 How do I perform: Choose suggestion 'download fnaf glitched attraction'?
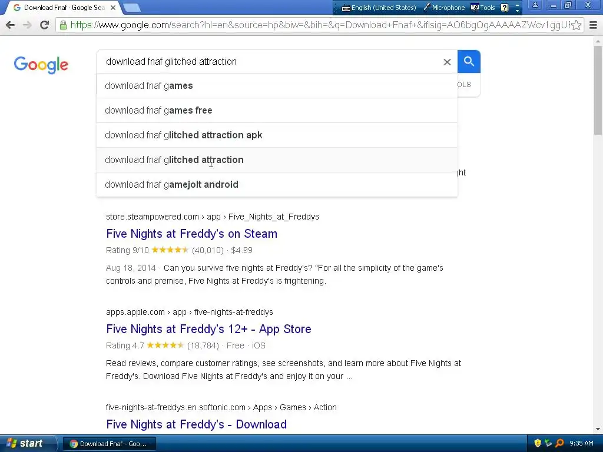[277, 159]
